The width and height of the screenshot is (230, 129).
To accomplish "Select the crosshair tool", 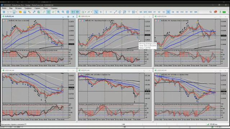I will point(101,12).
